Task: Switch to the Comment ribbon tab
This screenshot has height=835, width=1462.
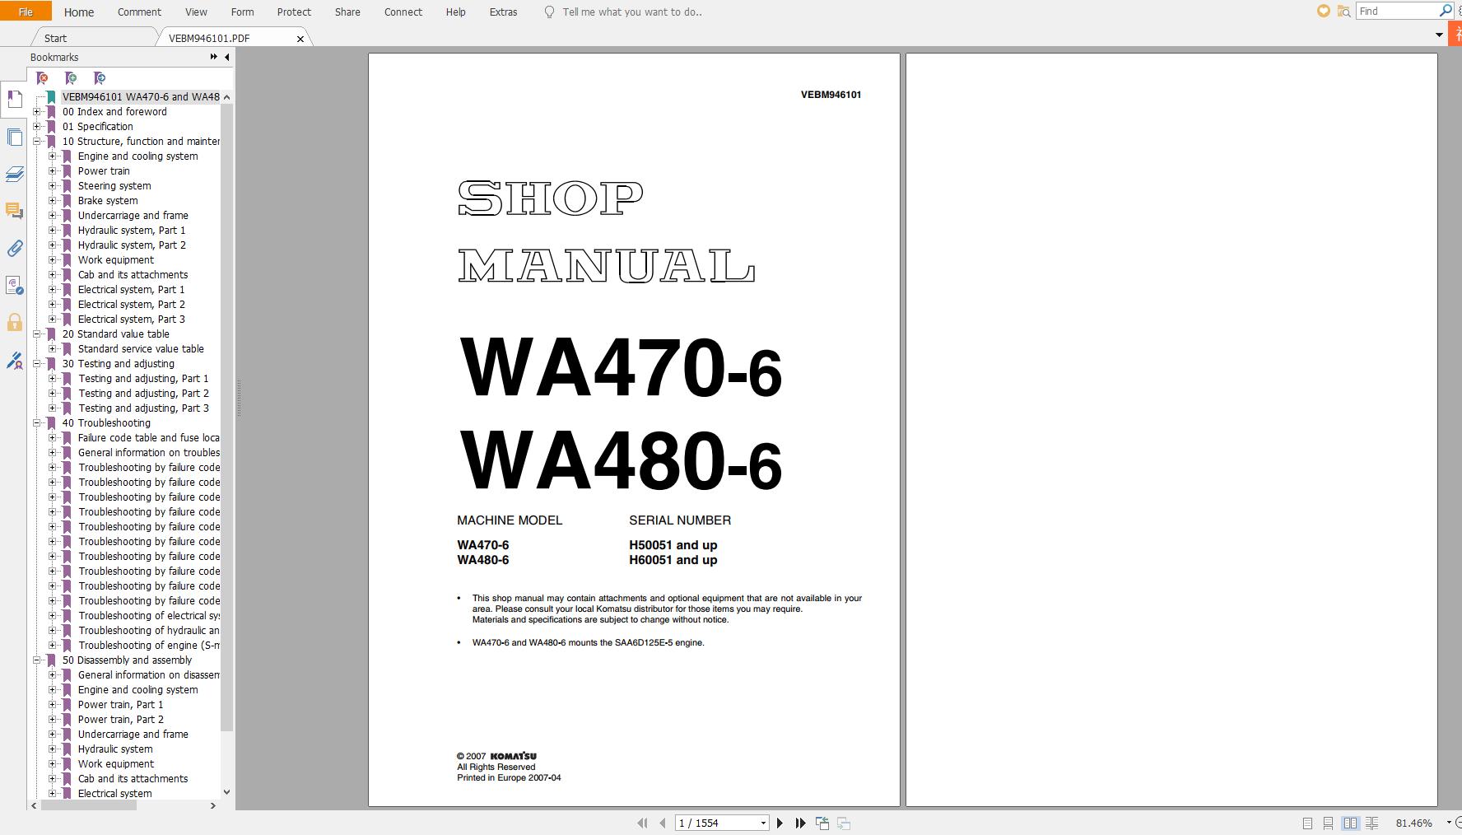Action: [138, 12]
